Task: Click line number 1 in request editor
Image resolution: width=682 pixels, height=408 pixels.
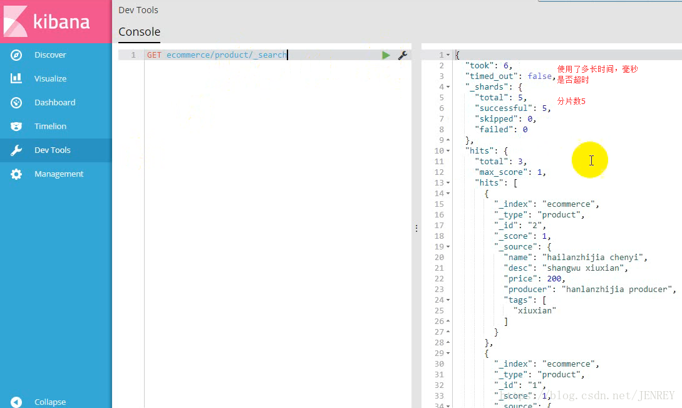Action: 133,55
